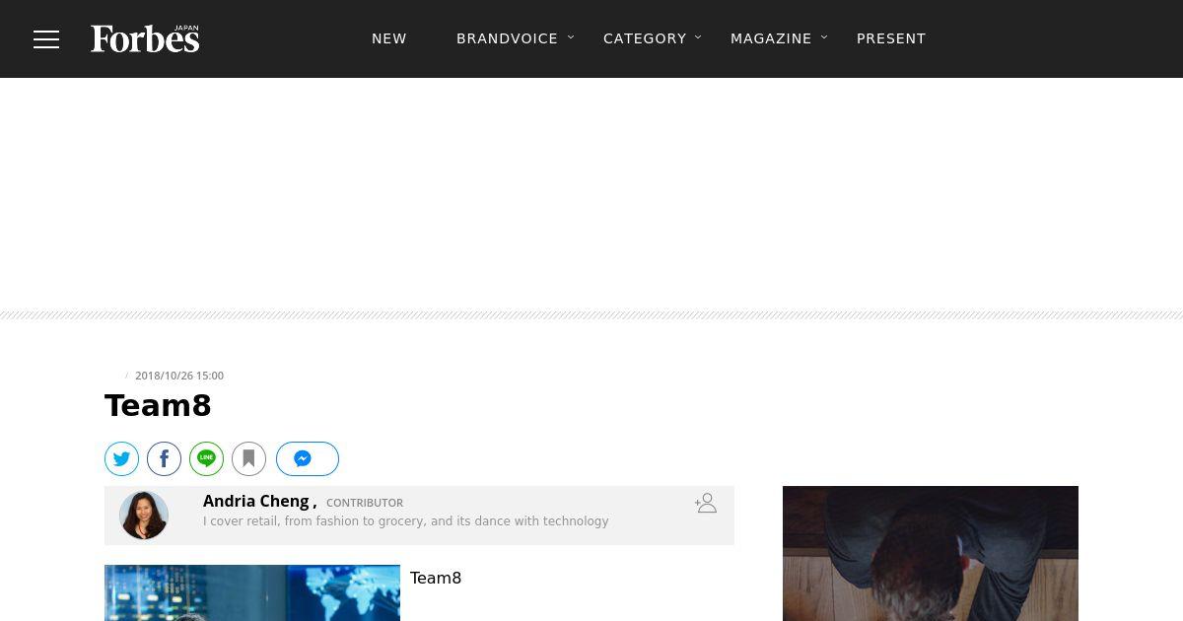The height and width of the screenshot is (621, 1183).
Task: Go to PRESENT page
Action: click(x=891, y=38)
